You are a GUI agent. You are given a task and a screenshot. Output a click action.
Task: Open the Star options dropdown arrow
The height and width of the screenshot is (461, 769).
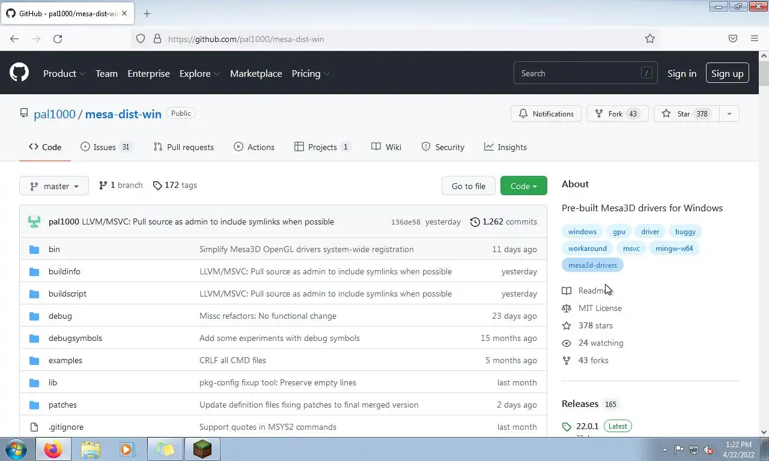coord(729,113)
